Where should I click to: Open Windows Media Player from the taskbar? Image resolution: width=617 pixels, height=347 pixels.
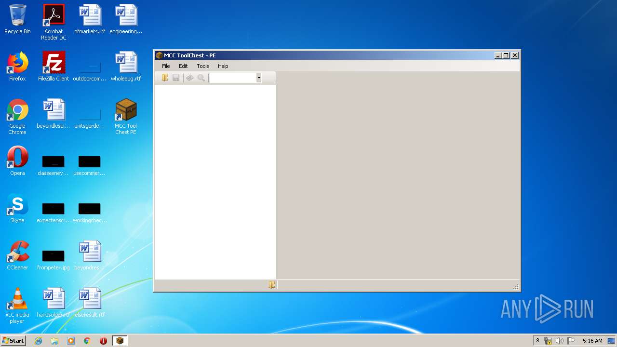point(71,341)
